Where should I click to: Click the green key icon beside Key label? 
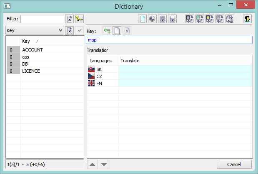click(107, 31)
